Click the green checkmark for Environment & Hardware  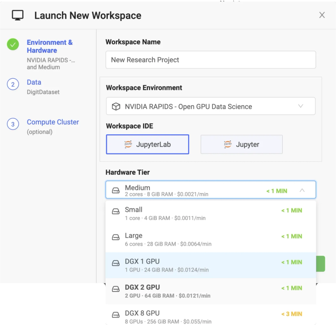(13, 44)
